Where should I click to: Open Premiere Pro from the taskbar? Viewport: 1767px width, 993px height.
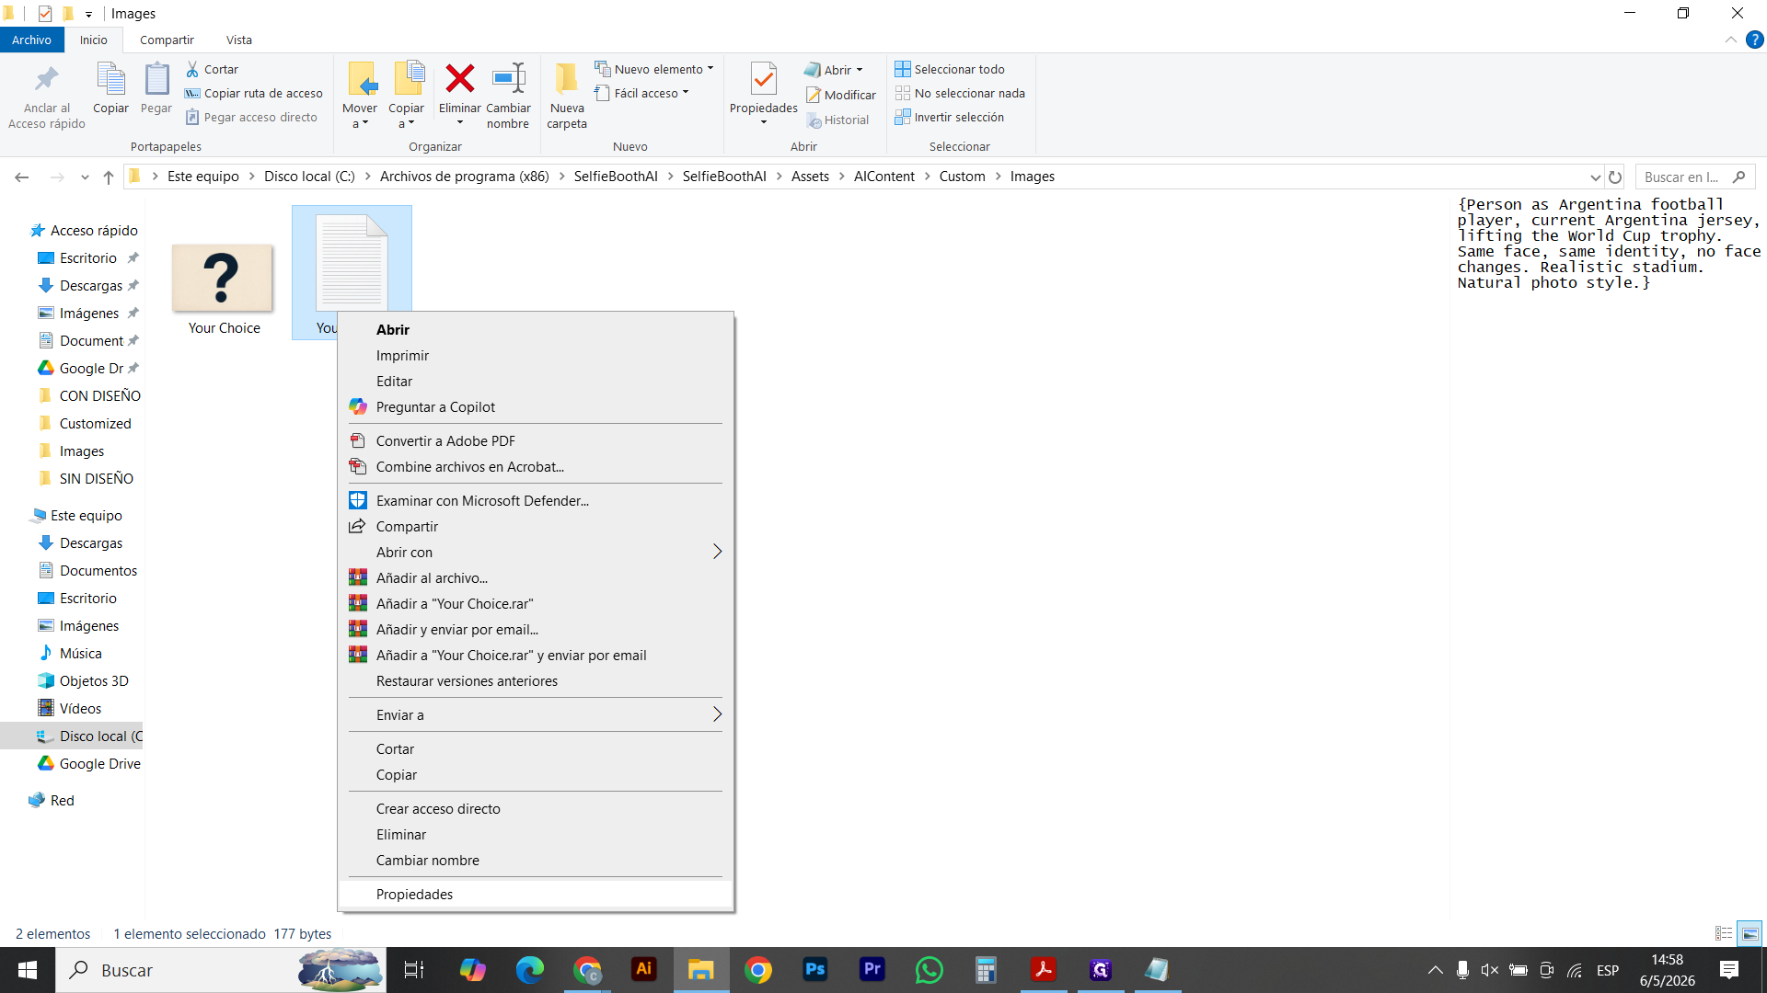point(872,969)
